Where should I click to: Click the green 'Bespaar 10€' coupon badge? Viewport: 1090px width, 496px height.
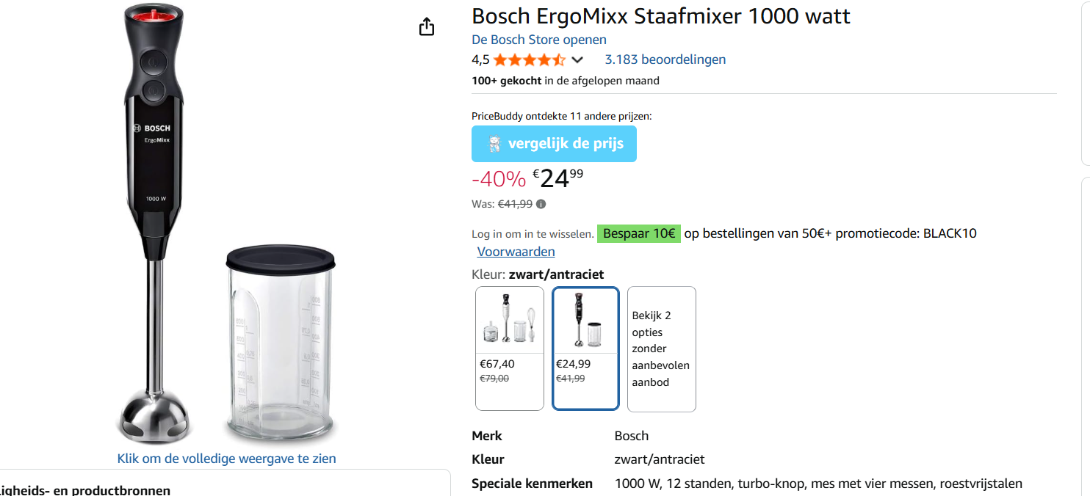(638, 233)
